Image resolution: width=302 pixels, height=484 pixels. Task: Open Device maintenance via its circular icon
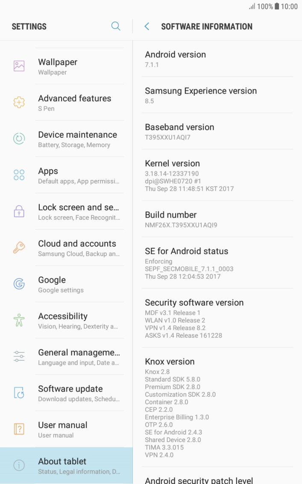[x=19, y=139]
